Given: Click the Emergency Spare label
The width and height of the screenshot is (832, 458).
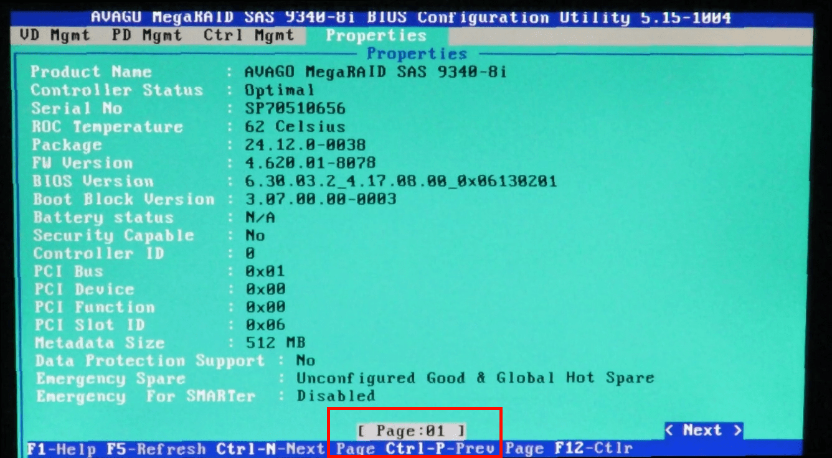Looking at the screenshot, I should 110,379.
